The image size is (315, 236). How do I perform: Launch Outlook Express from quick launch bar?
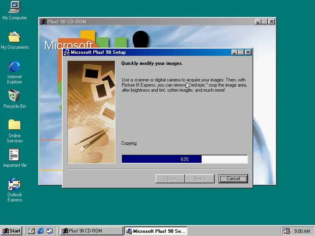(x=50, y=231)
